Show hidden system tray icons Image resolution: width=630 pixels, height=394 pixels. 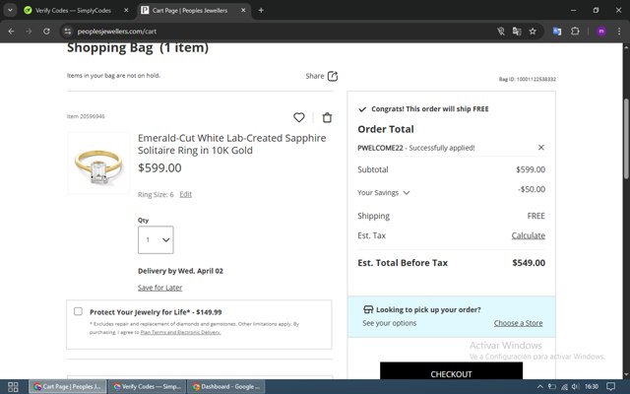click(540, 387)
